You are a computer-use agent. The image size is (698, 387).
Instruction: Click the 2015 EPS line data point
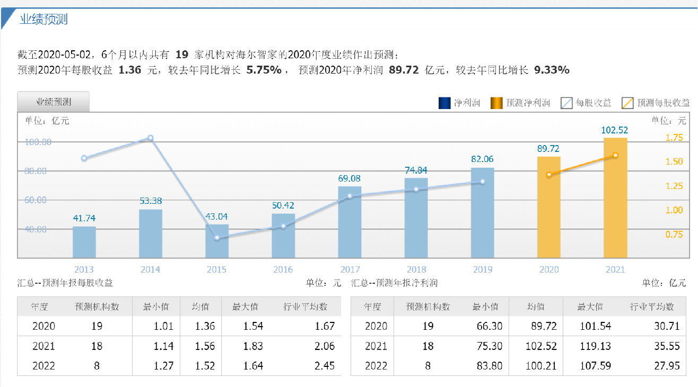pos(217,238)
